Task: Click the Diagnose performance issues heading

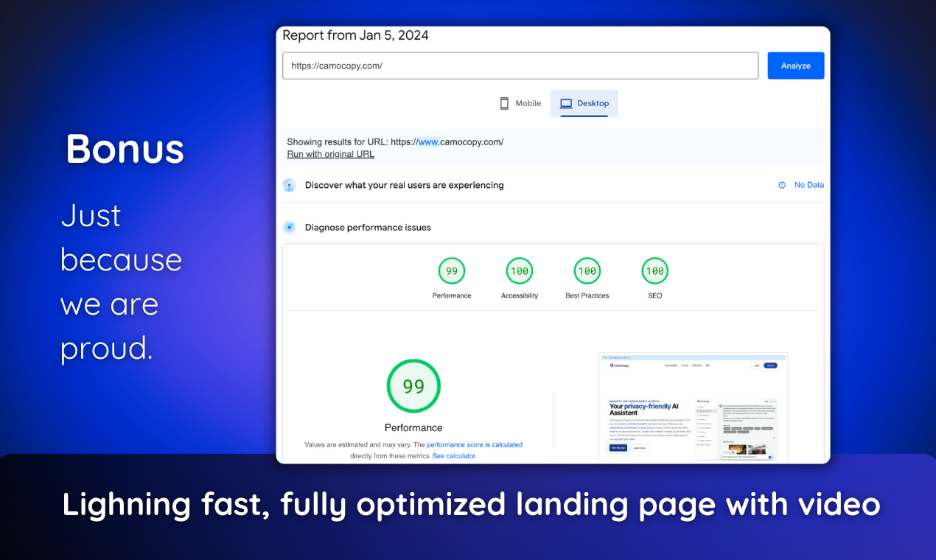Action: point(368,227)
